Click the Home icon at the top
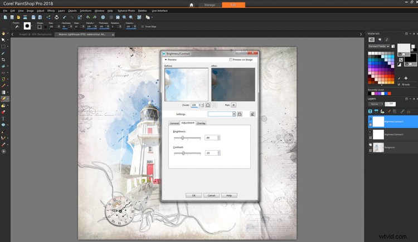This screenshot has height=242, width=418. tap(191, 5)
